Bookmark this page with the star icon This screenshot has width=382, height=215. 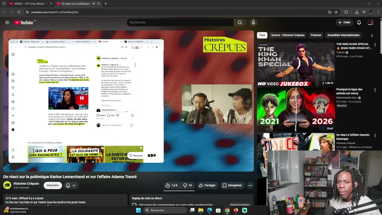pos(336,12)
